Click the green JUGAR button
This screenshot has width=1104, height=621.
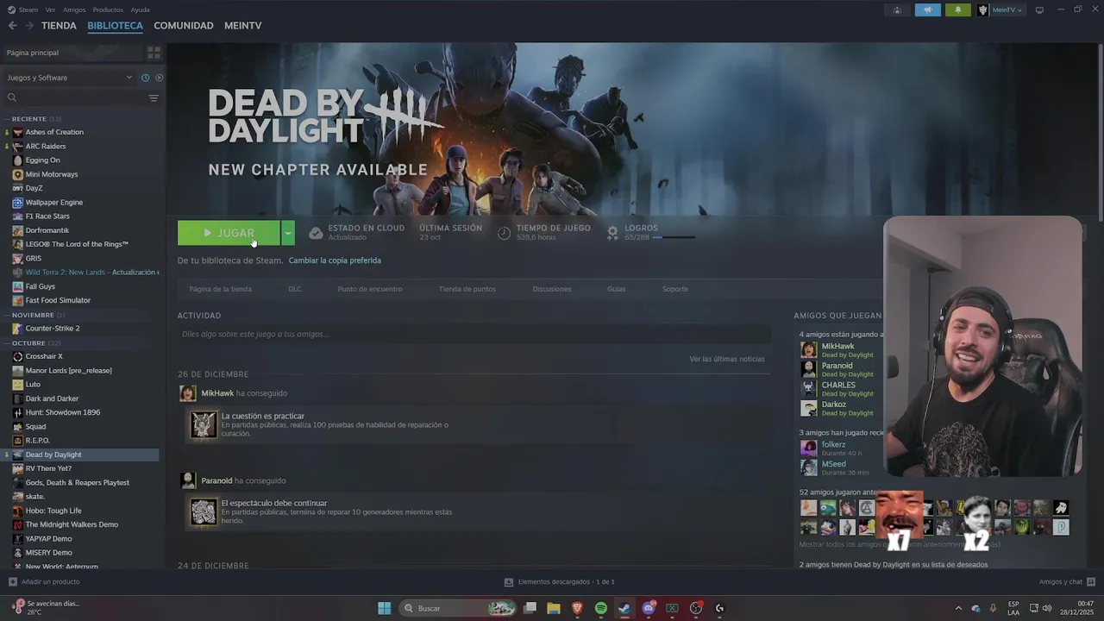(x=229, y=233)
